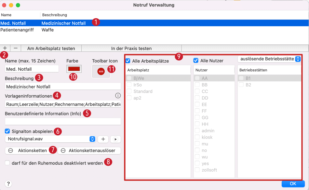Open auslösende Betriebsstätte dropdown

[269, 59]
